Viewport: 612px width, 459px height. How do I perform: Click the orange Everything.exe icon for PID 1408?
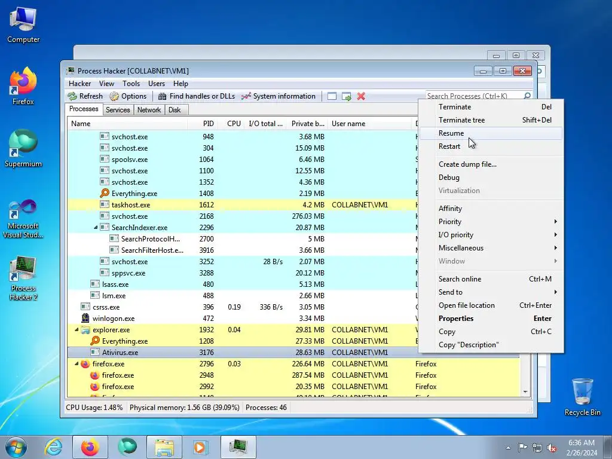point(104,193)
